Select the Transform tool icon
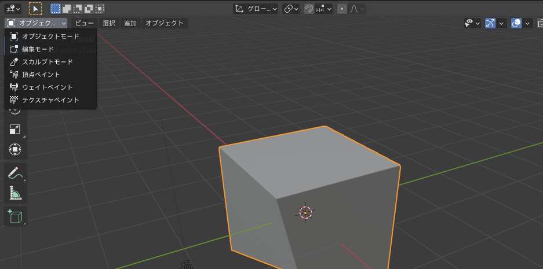The image size is (543, 269). tap(15, 149)
